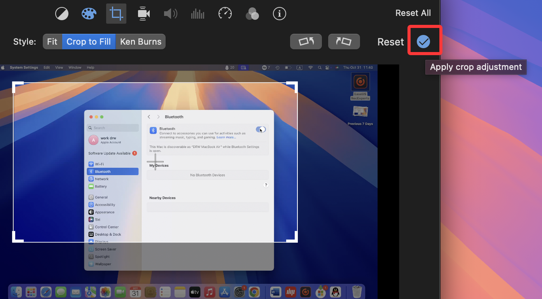
Task: Toggle the Bluetooth switch in the preview
Action: (x=261, y=129)
